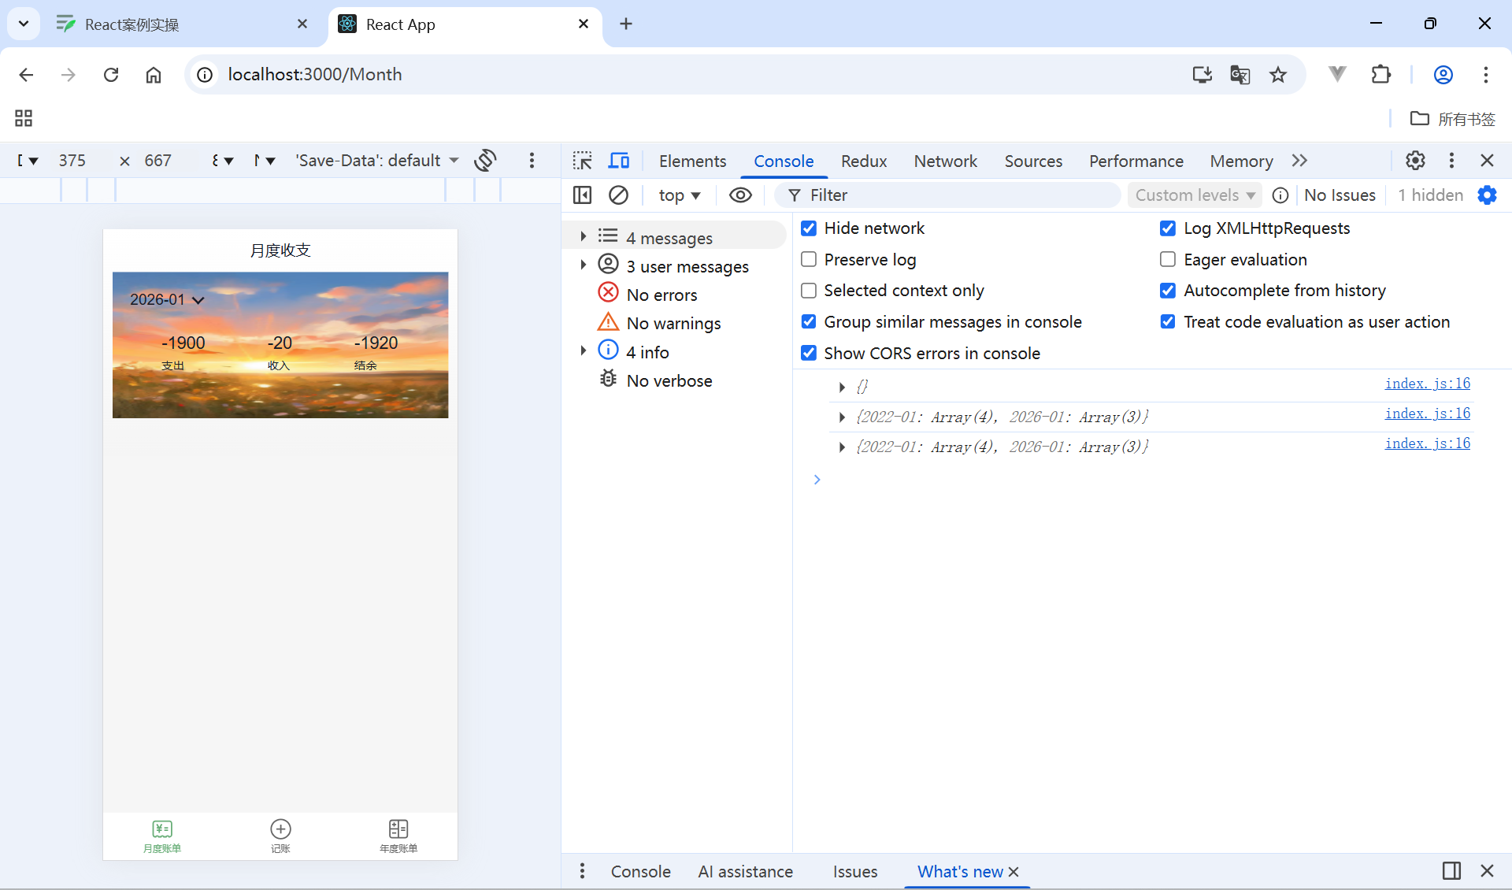Clear the console with the ban icon

(619, 195)
